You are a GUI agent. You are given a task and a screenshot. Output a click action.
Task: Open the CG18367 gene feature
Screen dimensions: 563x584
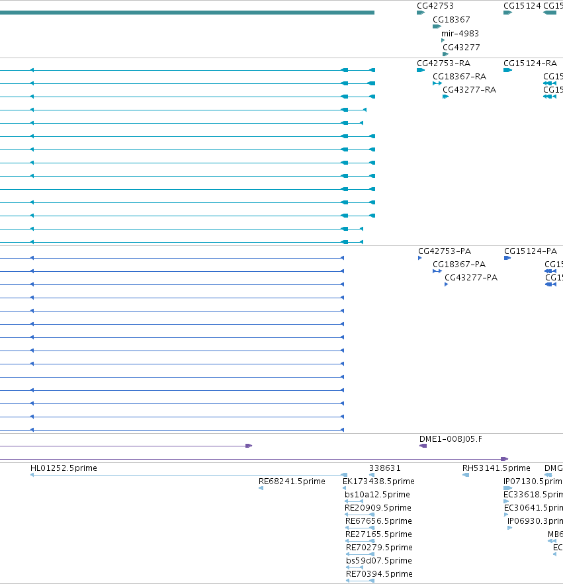point(437,26)
